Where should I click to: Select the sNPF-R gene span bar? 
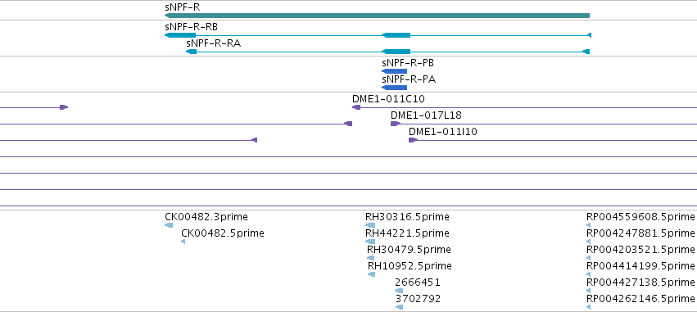377,16
